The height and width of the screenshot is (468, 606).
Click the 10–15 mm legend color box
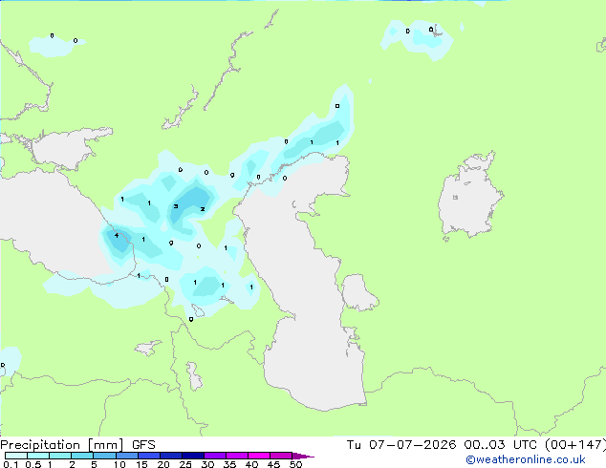126,456
